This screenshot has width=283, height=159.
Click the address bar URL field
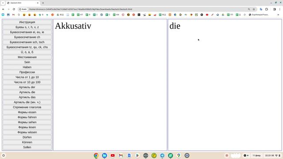point(137,9)
